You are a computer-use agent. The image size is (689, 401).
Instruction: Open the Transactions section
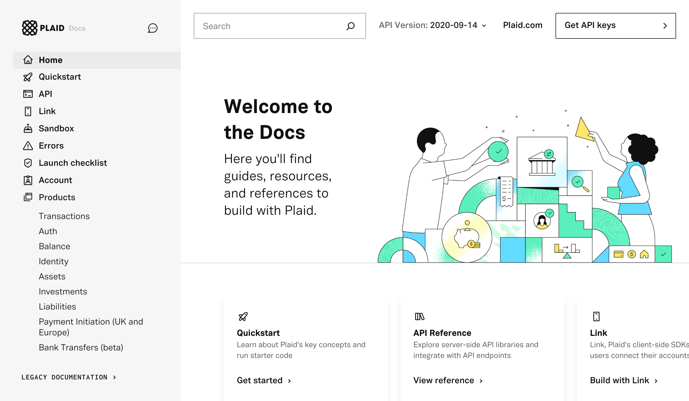point(64,216)
